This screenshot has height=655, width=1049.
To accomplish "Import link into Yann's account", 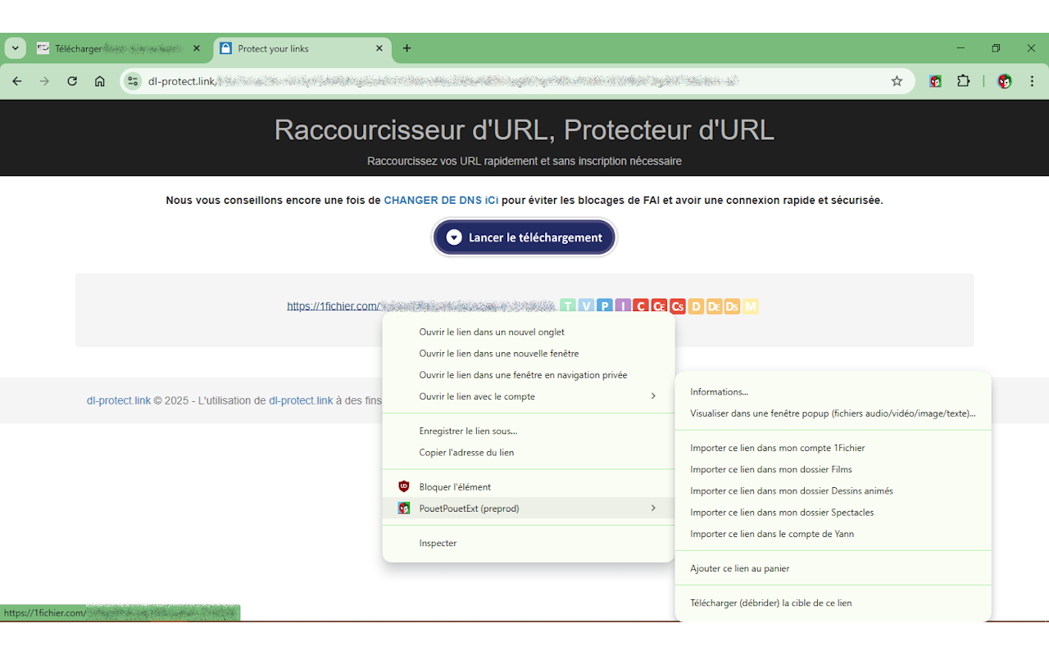I will click(x=833, y=534).
